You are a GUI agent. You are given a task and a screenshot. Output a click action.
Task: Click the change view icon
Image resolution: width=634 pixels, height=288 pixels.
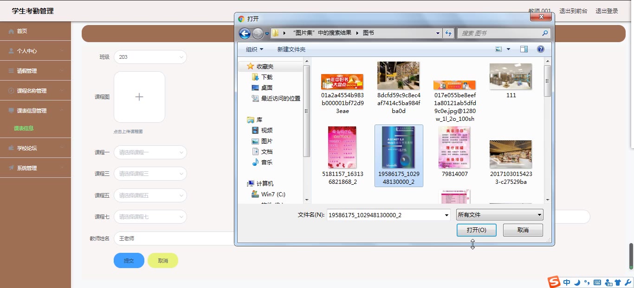499,49
